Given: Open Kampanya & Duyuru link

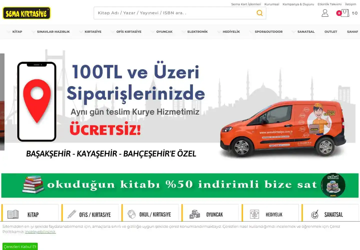Looking at the screenshot, I should click(298, 4).
